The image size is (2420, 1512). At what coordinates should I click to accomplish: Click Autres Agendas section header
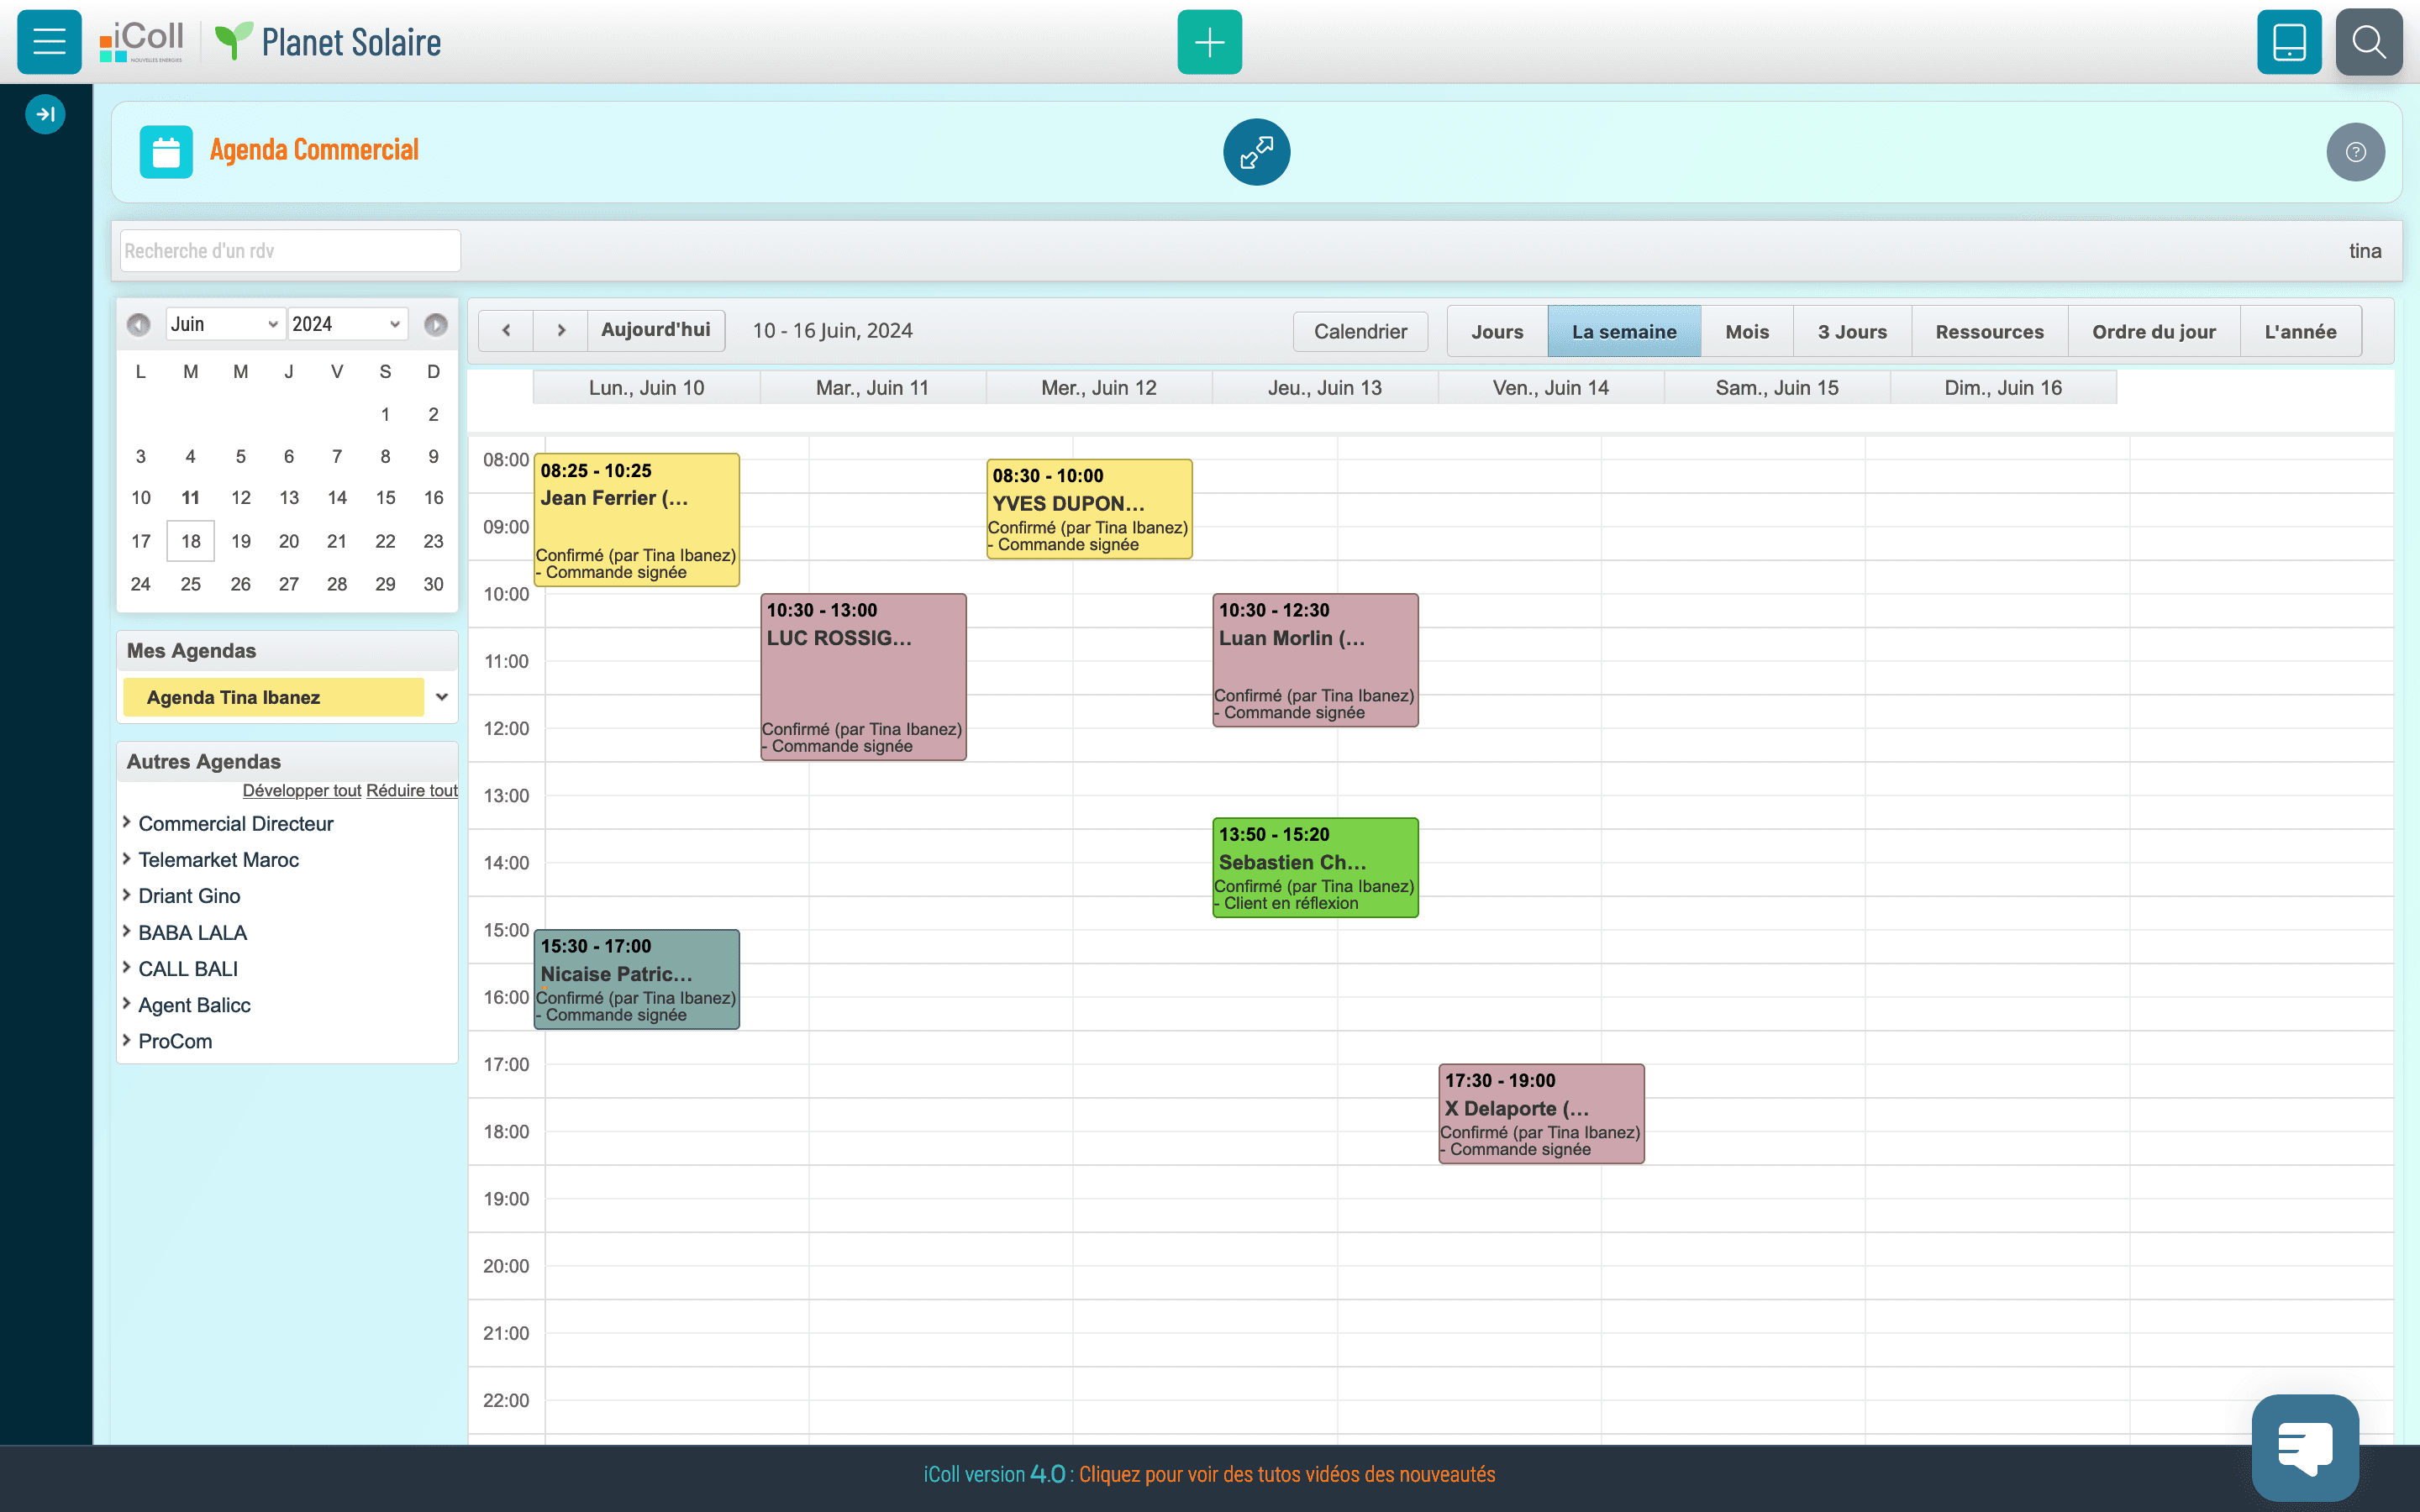point(287,762)
